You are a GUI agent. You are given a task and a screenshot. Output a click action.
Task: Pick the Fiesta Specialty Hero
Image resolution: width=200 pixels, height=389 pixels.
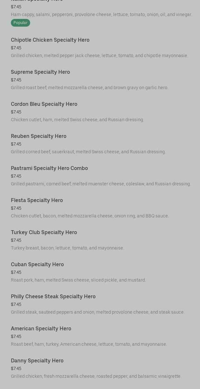(x=37, y=200)
